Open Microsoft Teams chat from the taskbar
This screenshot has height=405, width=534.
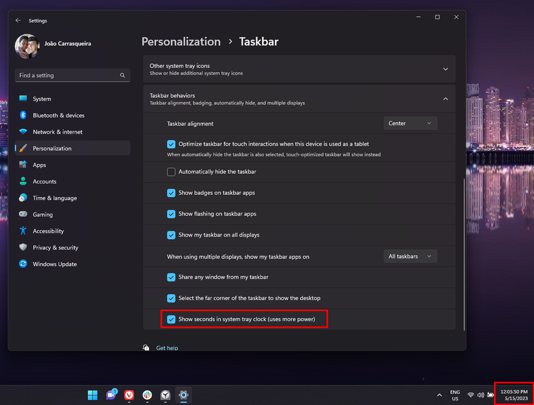[x=111, y=395]
